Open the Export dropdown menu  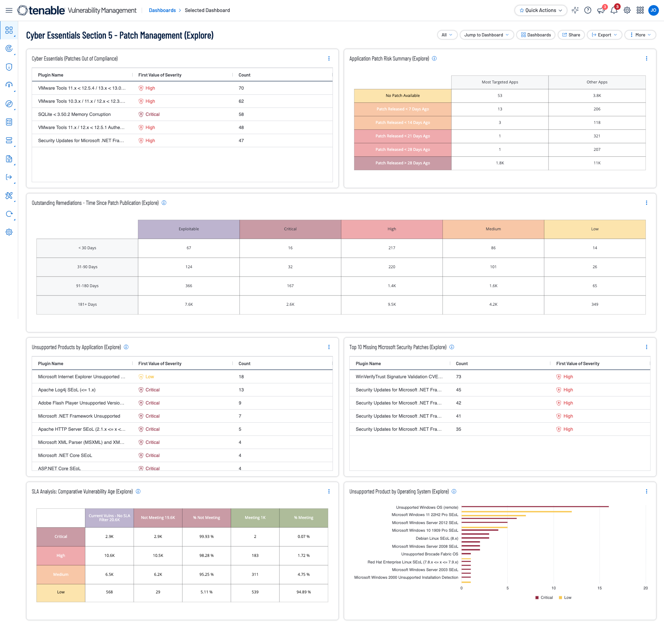pyautogui.click(x=604, y=35)
